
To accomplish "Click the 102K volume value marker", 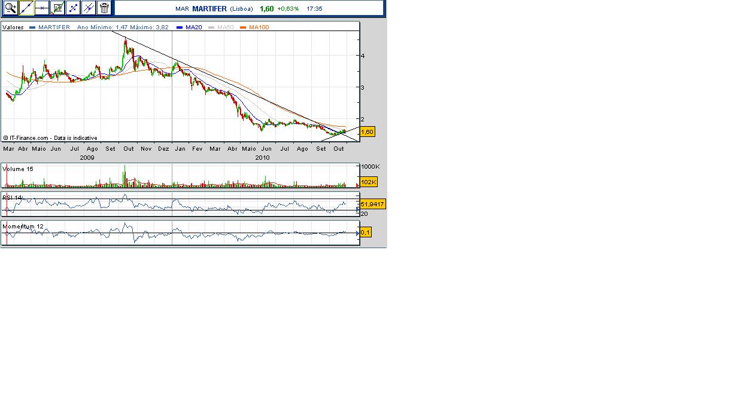I will click(368, 182).
